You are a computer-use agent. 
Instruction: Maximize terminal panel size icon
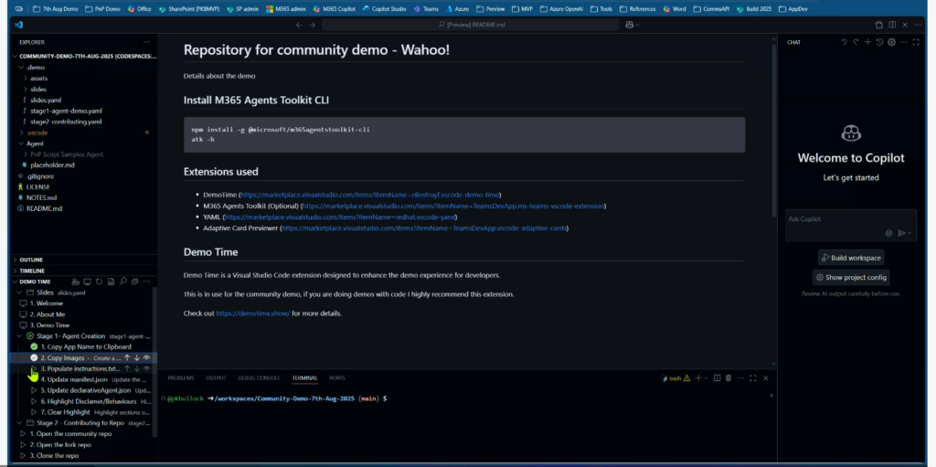tap(753, 378)
